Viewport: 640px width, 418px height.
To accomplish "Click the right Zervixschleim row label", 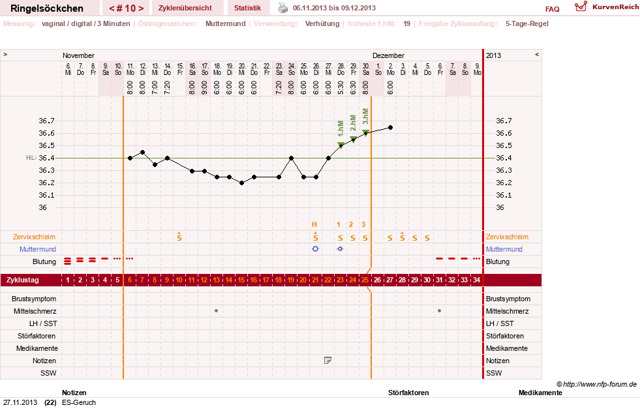I will [x=507, y=237].
